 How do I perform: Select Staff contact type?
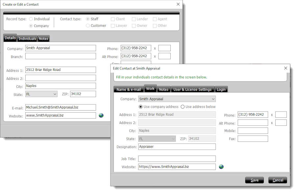pyautogui.click(x=87, y=19)
